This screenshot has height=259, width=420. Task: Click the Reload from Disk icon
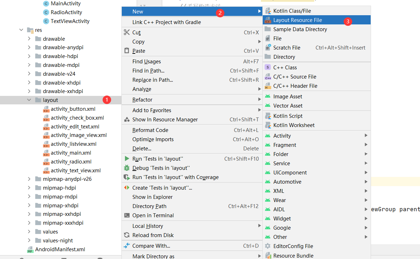click(x=127, y=235)
